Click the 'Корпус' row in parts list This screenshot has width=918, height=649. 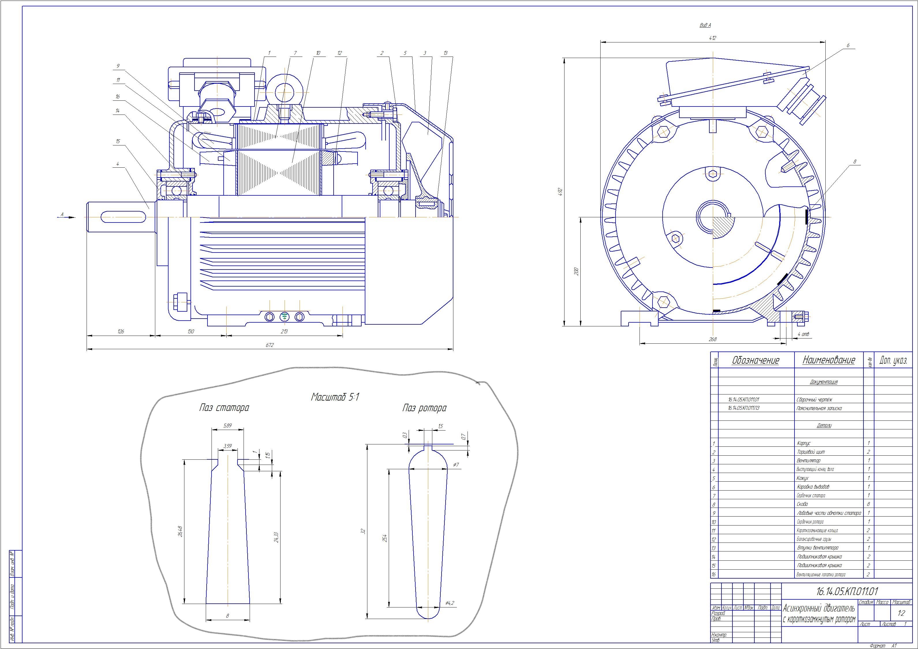point(804,443)
